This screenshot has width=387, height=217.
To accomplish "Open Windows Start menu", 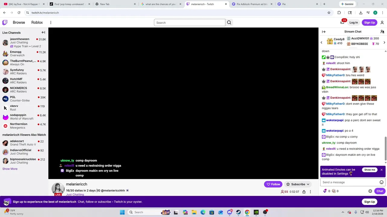I will 122,212.
